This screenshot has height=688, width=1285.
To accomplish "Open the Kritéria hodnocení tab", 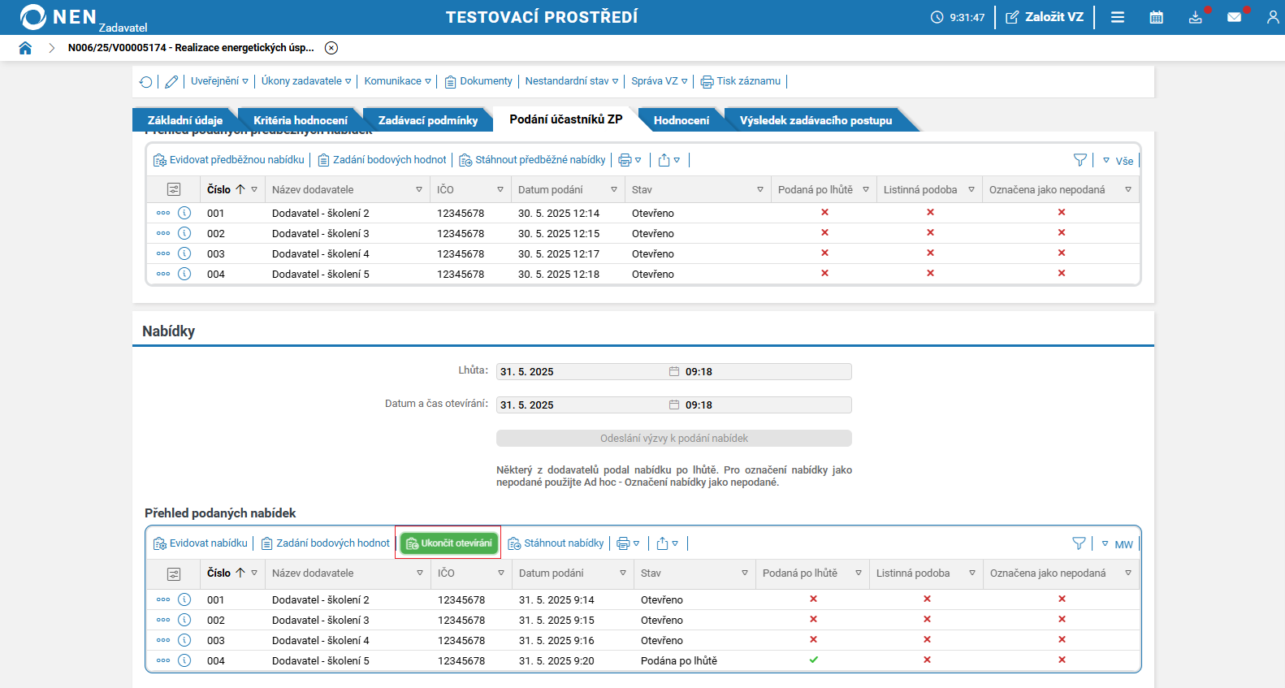I will click(300, 120).
